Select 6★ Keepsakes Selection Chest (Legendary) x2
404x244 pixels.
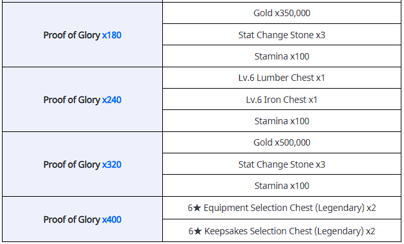coord(282,230)
